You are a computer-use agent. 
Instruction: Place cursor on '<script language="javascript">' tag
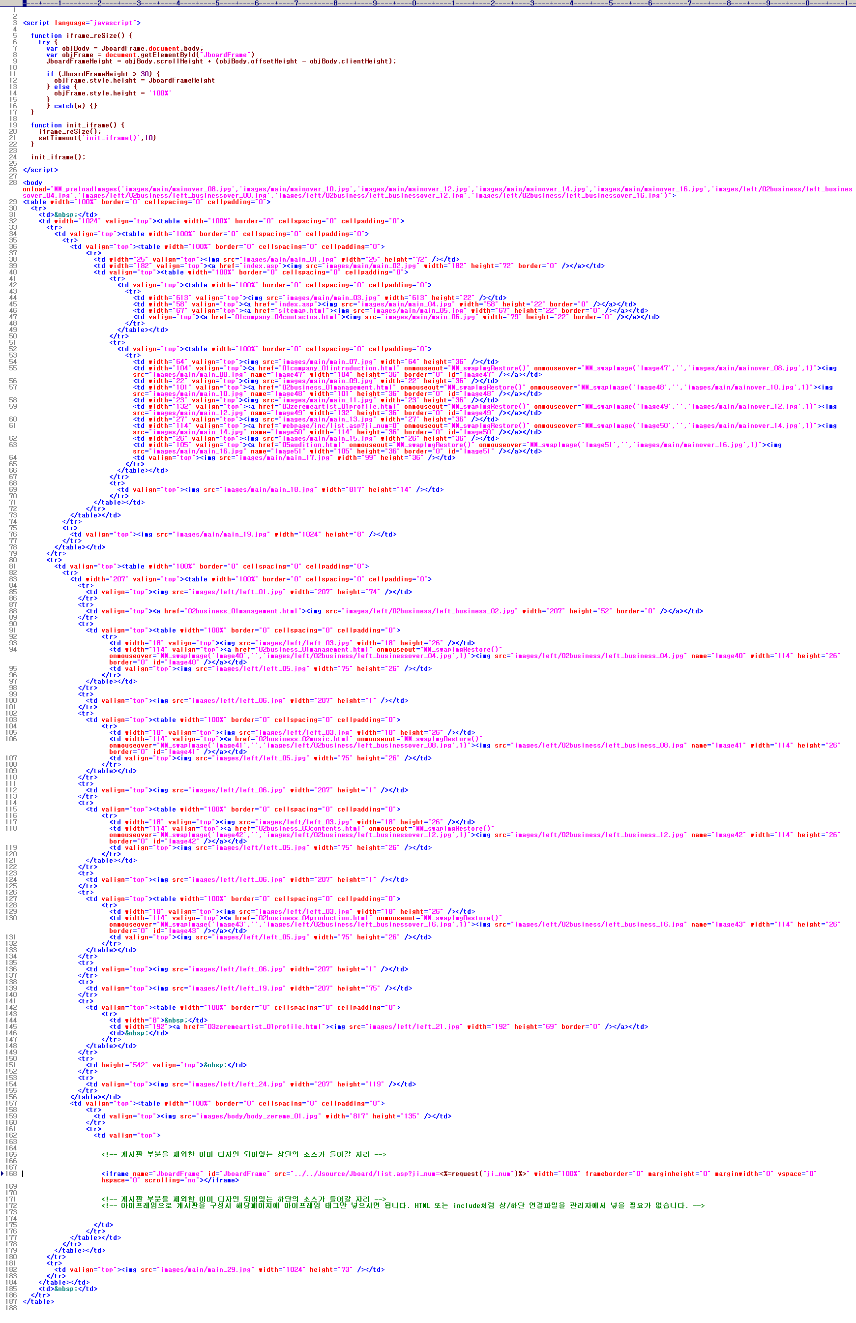point(82,23)
